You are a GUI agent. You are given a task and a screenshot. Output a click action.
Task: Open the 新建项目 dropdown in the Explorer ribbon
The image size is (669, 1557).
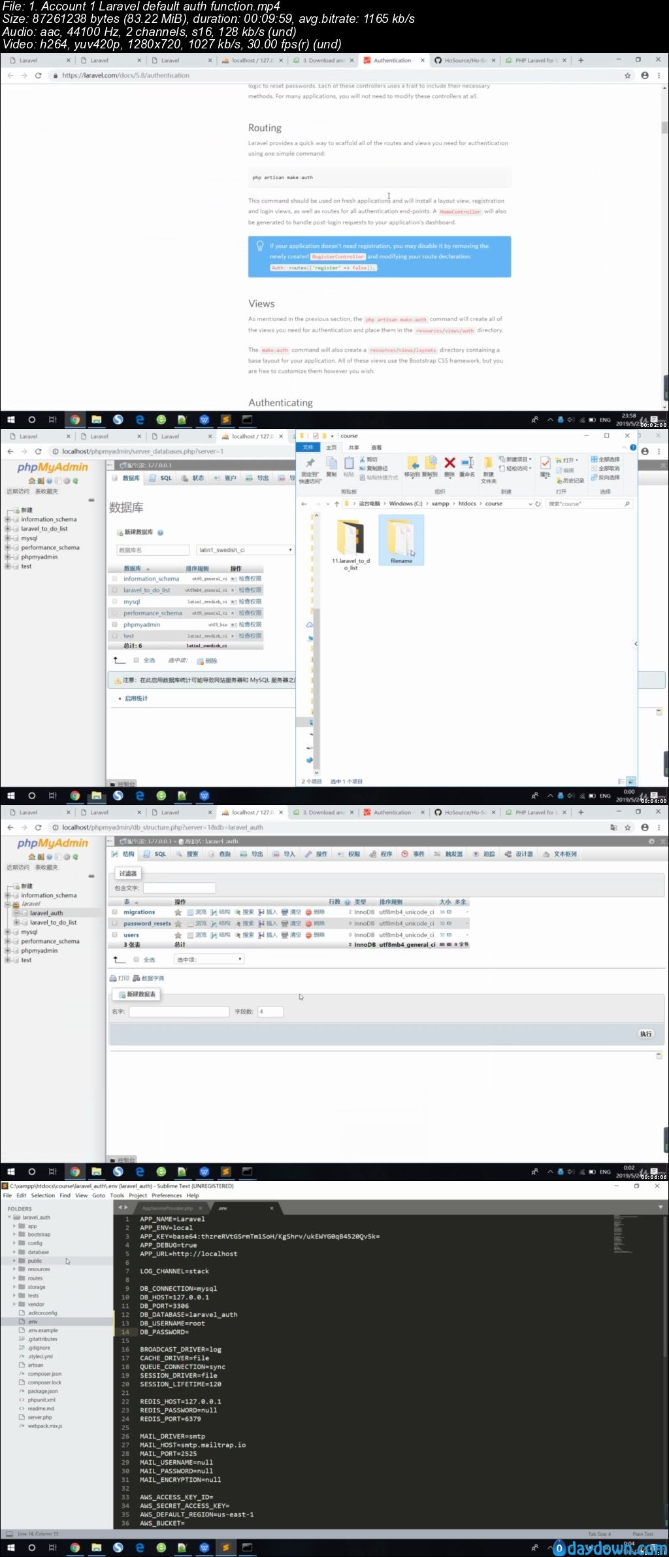[x=516, y=459]
